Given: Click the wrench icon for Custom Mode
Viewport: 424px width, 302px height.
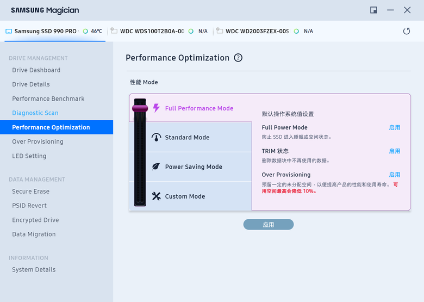Looking at the screenshot, I should [x=157, y=196].
